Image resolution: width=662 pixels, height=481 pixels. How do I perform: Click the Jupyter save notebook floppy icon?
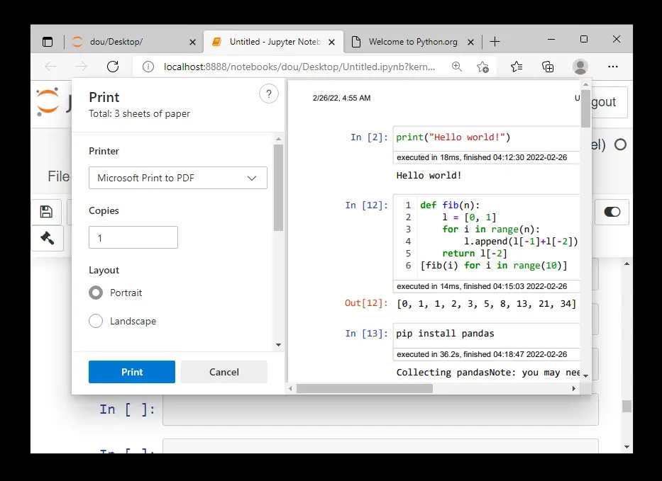point(46,212)
